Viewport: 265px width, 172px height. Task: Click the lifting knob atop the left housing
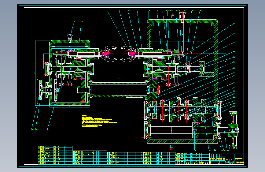(70, 37)
